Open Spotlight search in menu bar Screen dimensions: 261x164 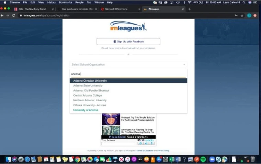point(244,2)
